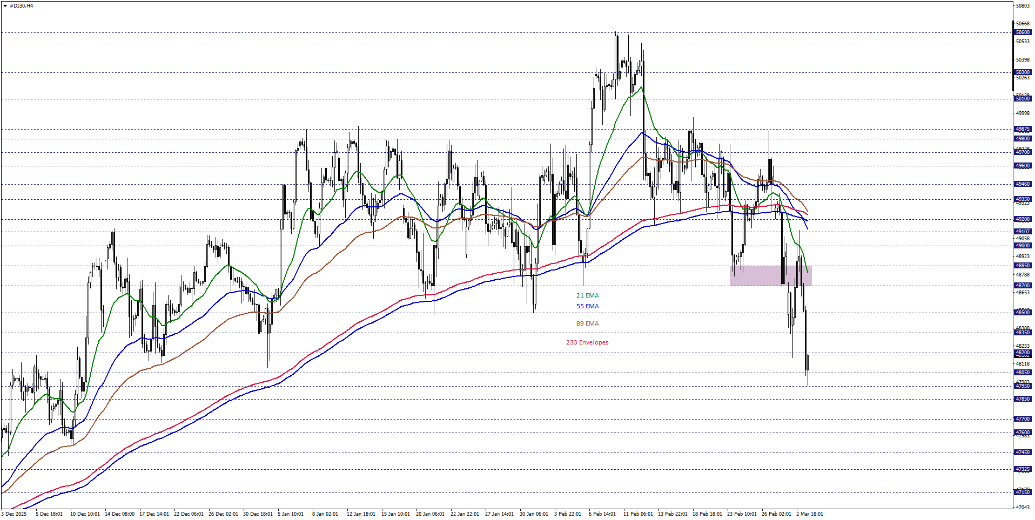Click the #DJ30,H4 chart symbol title

point(21,6)
